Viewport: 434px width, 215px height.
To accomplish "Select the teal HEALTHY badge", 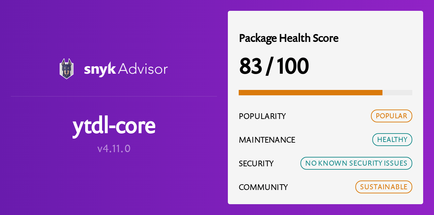I will pos(392,140).
